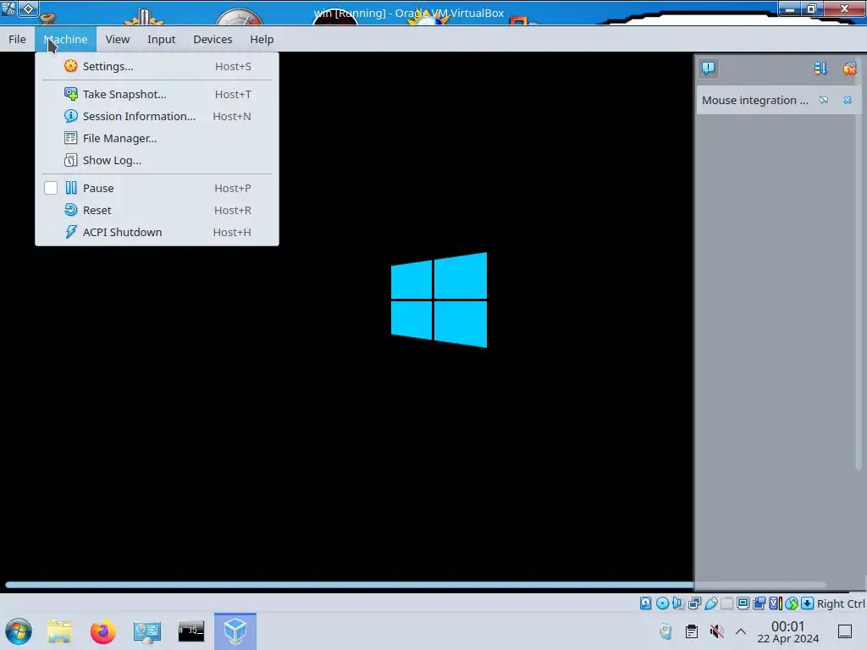The width and height of the screenshot is (867, 650).
Task: Click the horizontal scrollbar of VM view
Action: click(x=416, y=585)
